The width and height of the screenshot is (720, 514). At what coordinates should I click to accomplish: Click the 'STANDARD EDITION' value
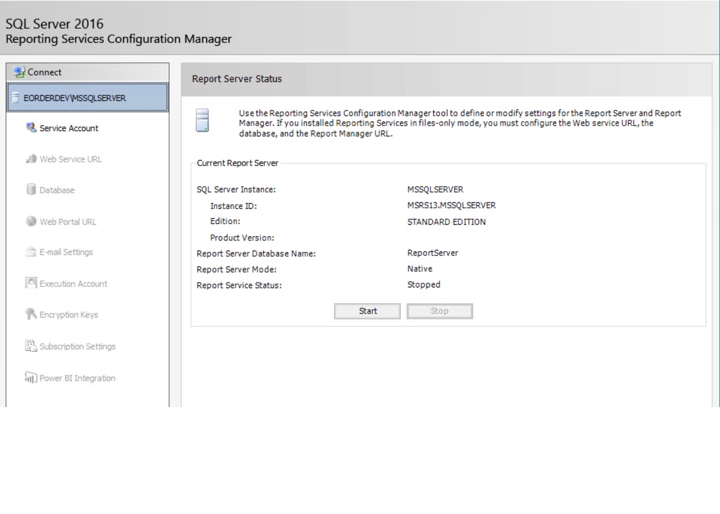coord(446,222)
